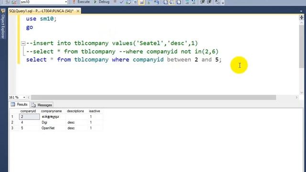The height and width of the screenshot is (172, 306).
Task: Open the sm10 database combo box
Action: (x=44, y=2)
